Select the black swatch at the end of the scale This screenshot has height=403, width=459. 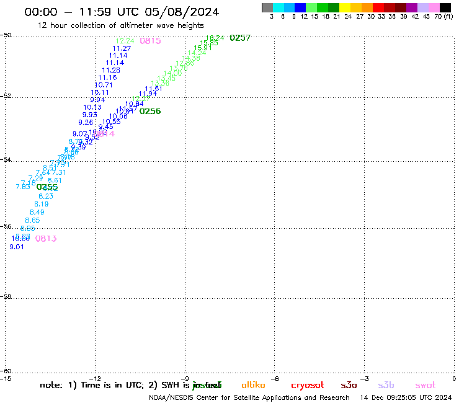(x=445, y=7)
